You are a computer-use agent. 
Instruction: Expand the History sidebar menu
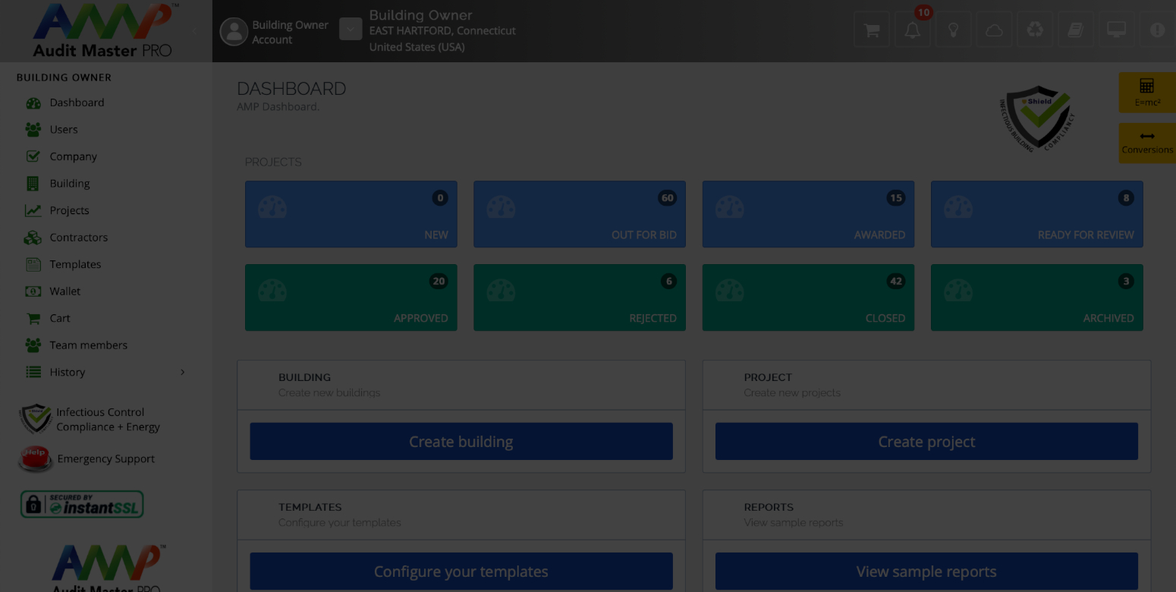click(x=68, y=372)
